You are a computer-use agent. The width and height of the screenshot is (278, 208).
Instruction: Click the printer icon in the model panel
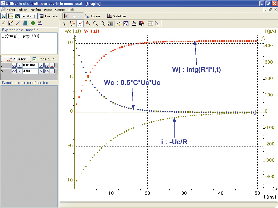[x=40, y=23]
